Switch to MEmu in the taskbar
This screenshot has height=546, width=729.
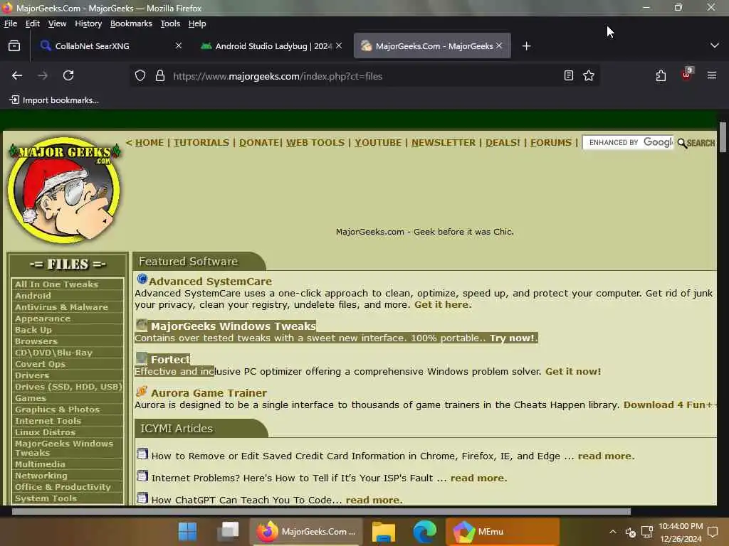(503, 532)
